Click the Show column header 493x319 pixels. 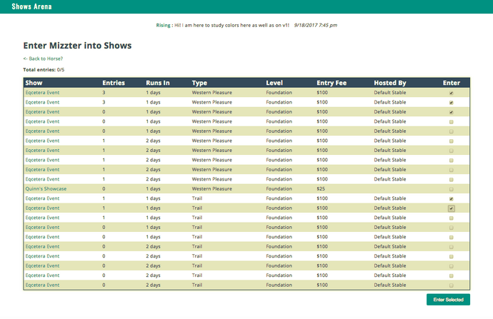(x=34, y=83)
